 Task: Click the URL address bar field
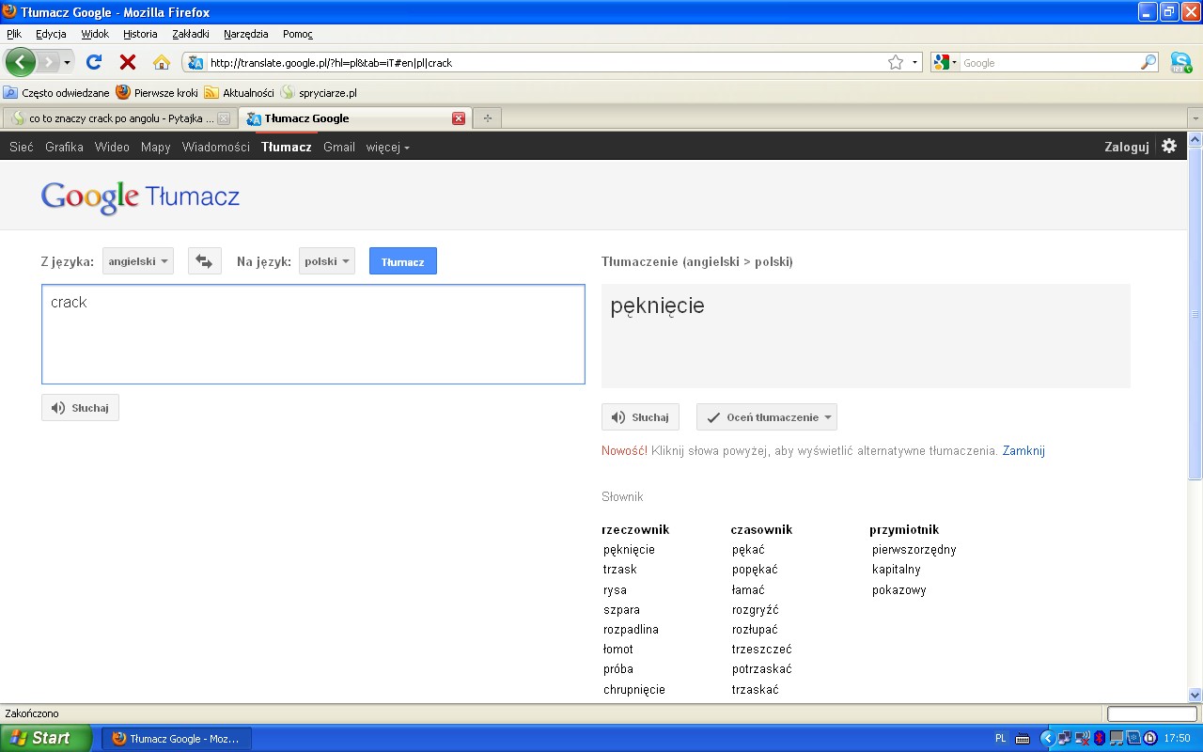[x=546, y=63]
